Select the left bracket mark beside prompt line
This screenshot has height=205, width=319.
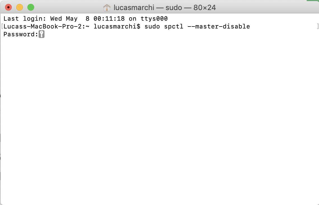click(2, 26)
